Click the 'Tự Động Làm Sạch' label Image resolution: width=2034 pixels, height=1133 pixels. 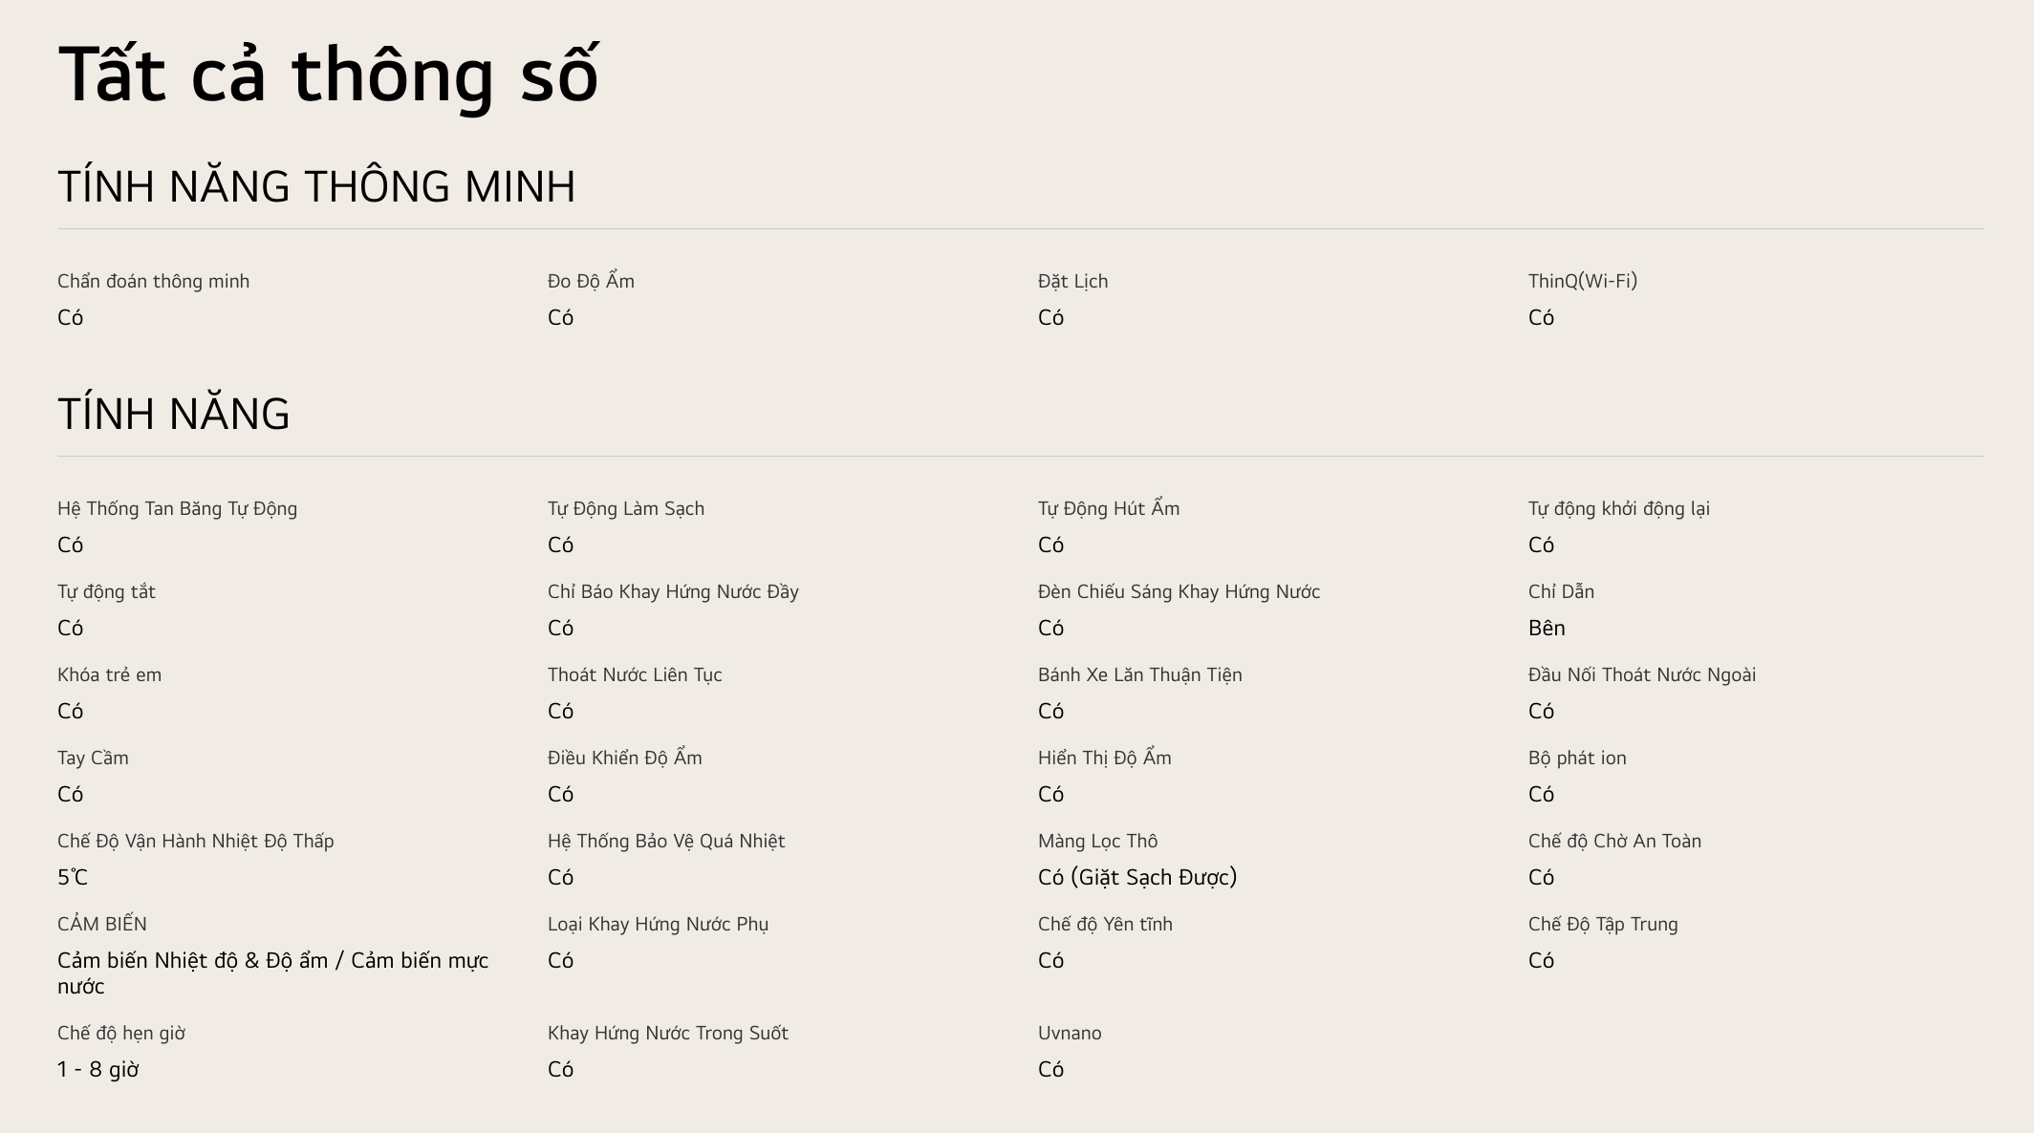[625, 508]
